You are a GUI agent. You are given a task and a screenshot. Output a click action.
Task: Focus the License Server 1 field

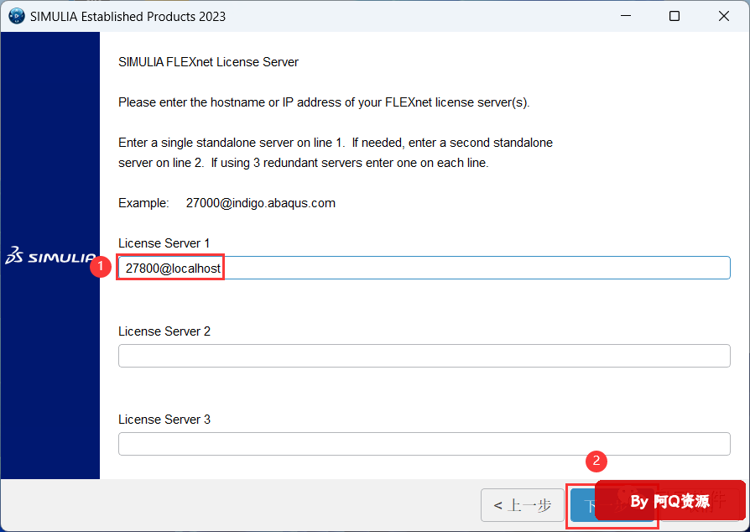(x=470, y=268)
